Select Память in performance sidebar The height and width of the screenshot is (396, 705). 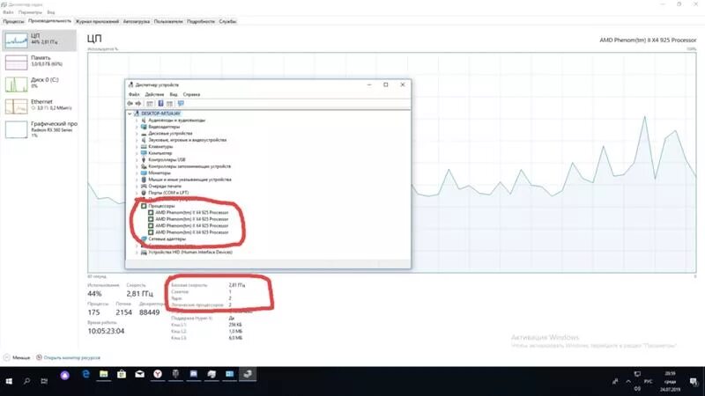point(40,62)
